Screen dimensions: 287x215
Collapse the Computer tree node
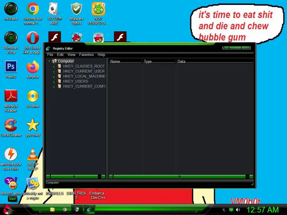pos(49,61)
